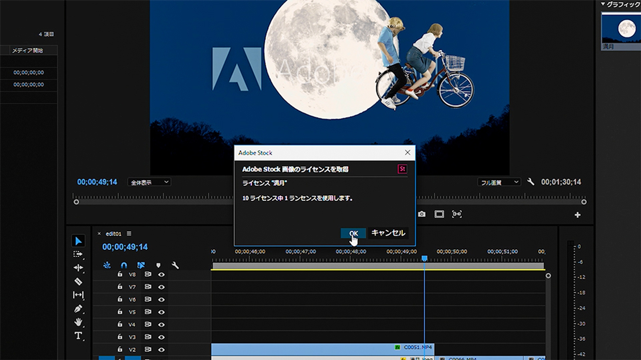Select the Ripple Edit tool

(78, 268)
